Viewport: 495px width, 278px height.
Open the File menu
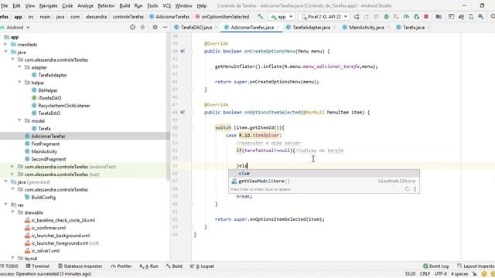point(4,5)
